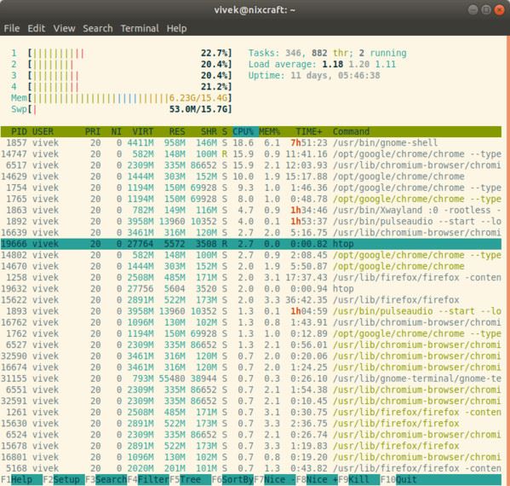The image size is (510, 486).
Task: Select process row with PID 16639
Action: pos(251,233)
